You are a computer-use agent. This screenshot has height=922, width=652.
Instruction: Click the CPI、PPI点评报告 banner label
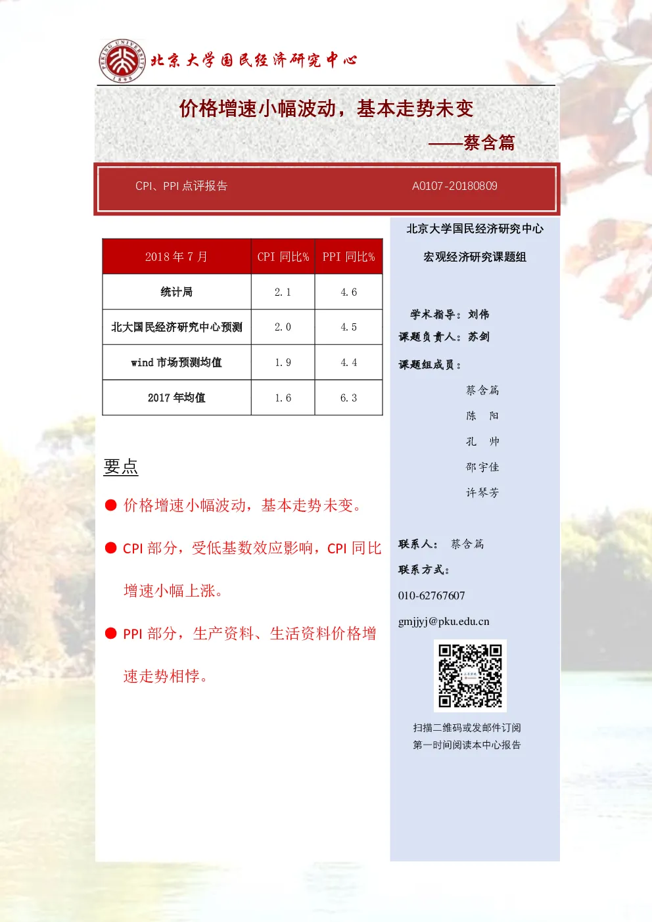181,186
